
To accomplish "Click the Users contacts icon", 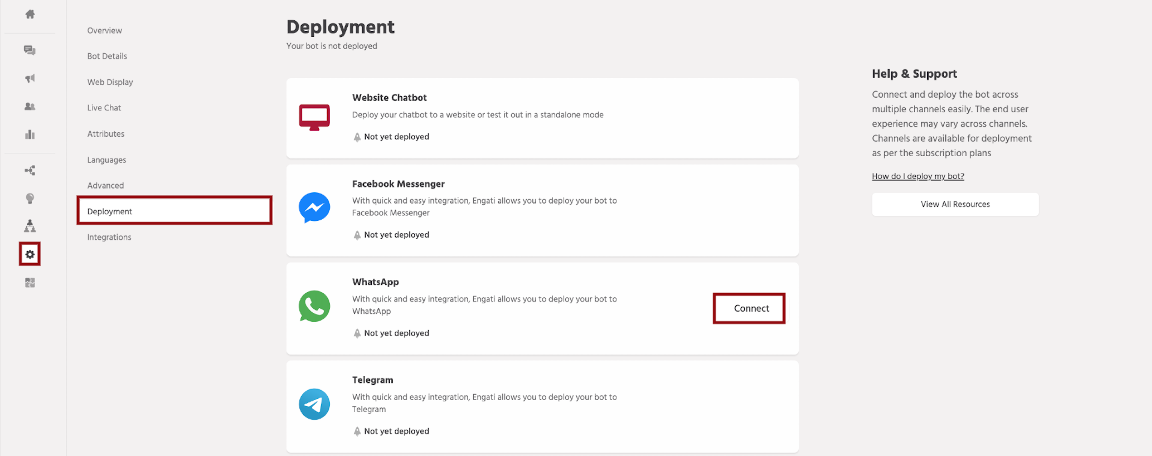I will click(x=30, y=106).
